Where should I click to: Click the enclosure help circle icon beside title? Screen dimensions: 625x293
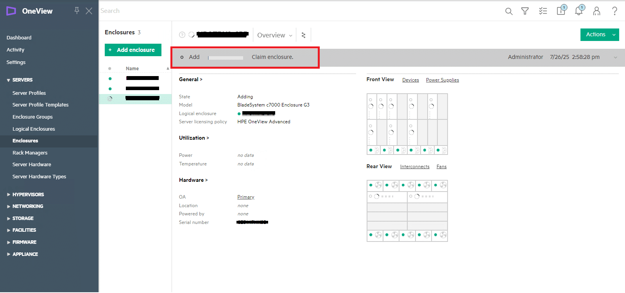click(182, 35)
